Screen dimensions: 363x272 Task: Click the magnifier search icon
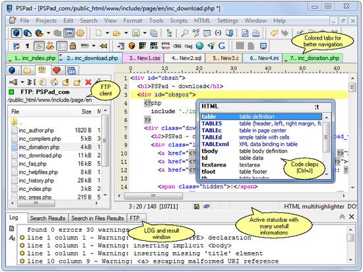point(185,33)
